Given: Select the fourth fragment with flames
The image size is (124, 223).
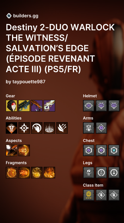Looking at the screenshot, I should [x=49, y=173].
